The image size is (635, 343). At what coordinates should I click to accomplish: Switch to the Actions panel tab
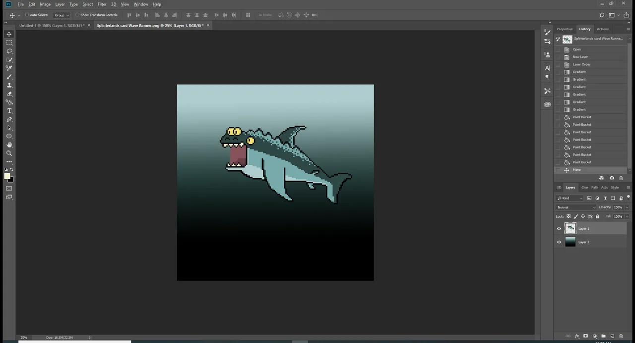[603, 29]
